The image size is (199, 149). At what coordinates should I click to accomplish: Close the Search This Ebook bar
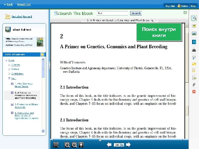point(185,12)
